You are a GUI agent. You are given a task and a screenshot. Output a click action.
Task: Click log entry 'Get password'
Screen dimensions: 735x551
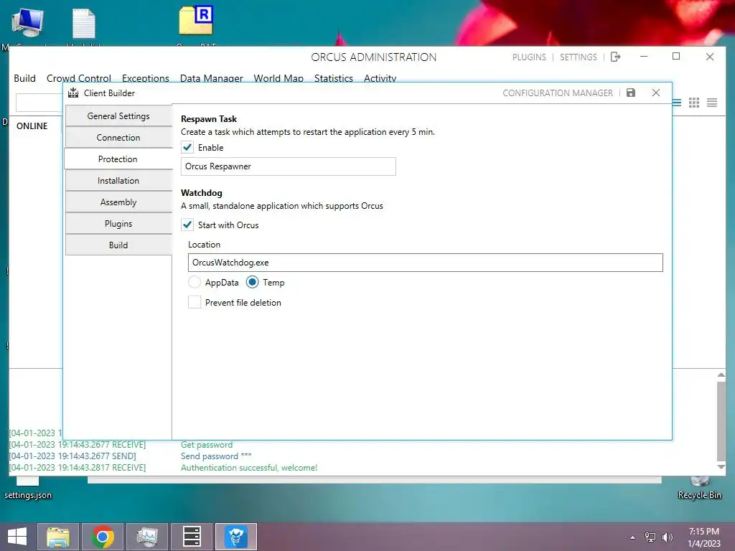pos(207,445)
